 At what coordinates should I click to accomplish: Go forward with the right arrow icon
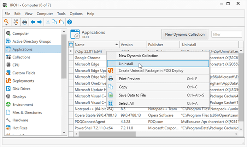tap(40, 22)
